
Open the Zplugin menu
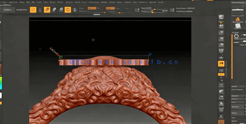153,2
